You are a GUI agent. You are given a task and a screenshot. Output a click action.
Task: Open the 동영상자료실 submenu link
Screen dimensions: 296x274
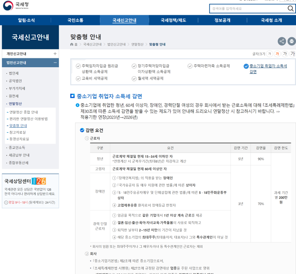point(19,139)
